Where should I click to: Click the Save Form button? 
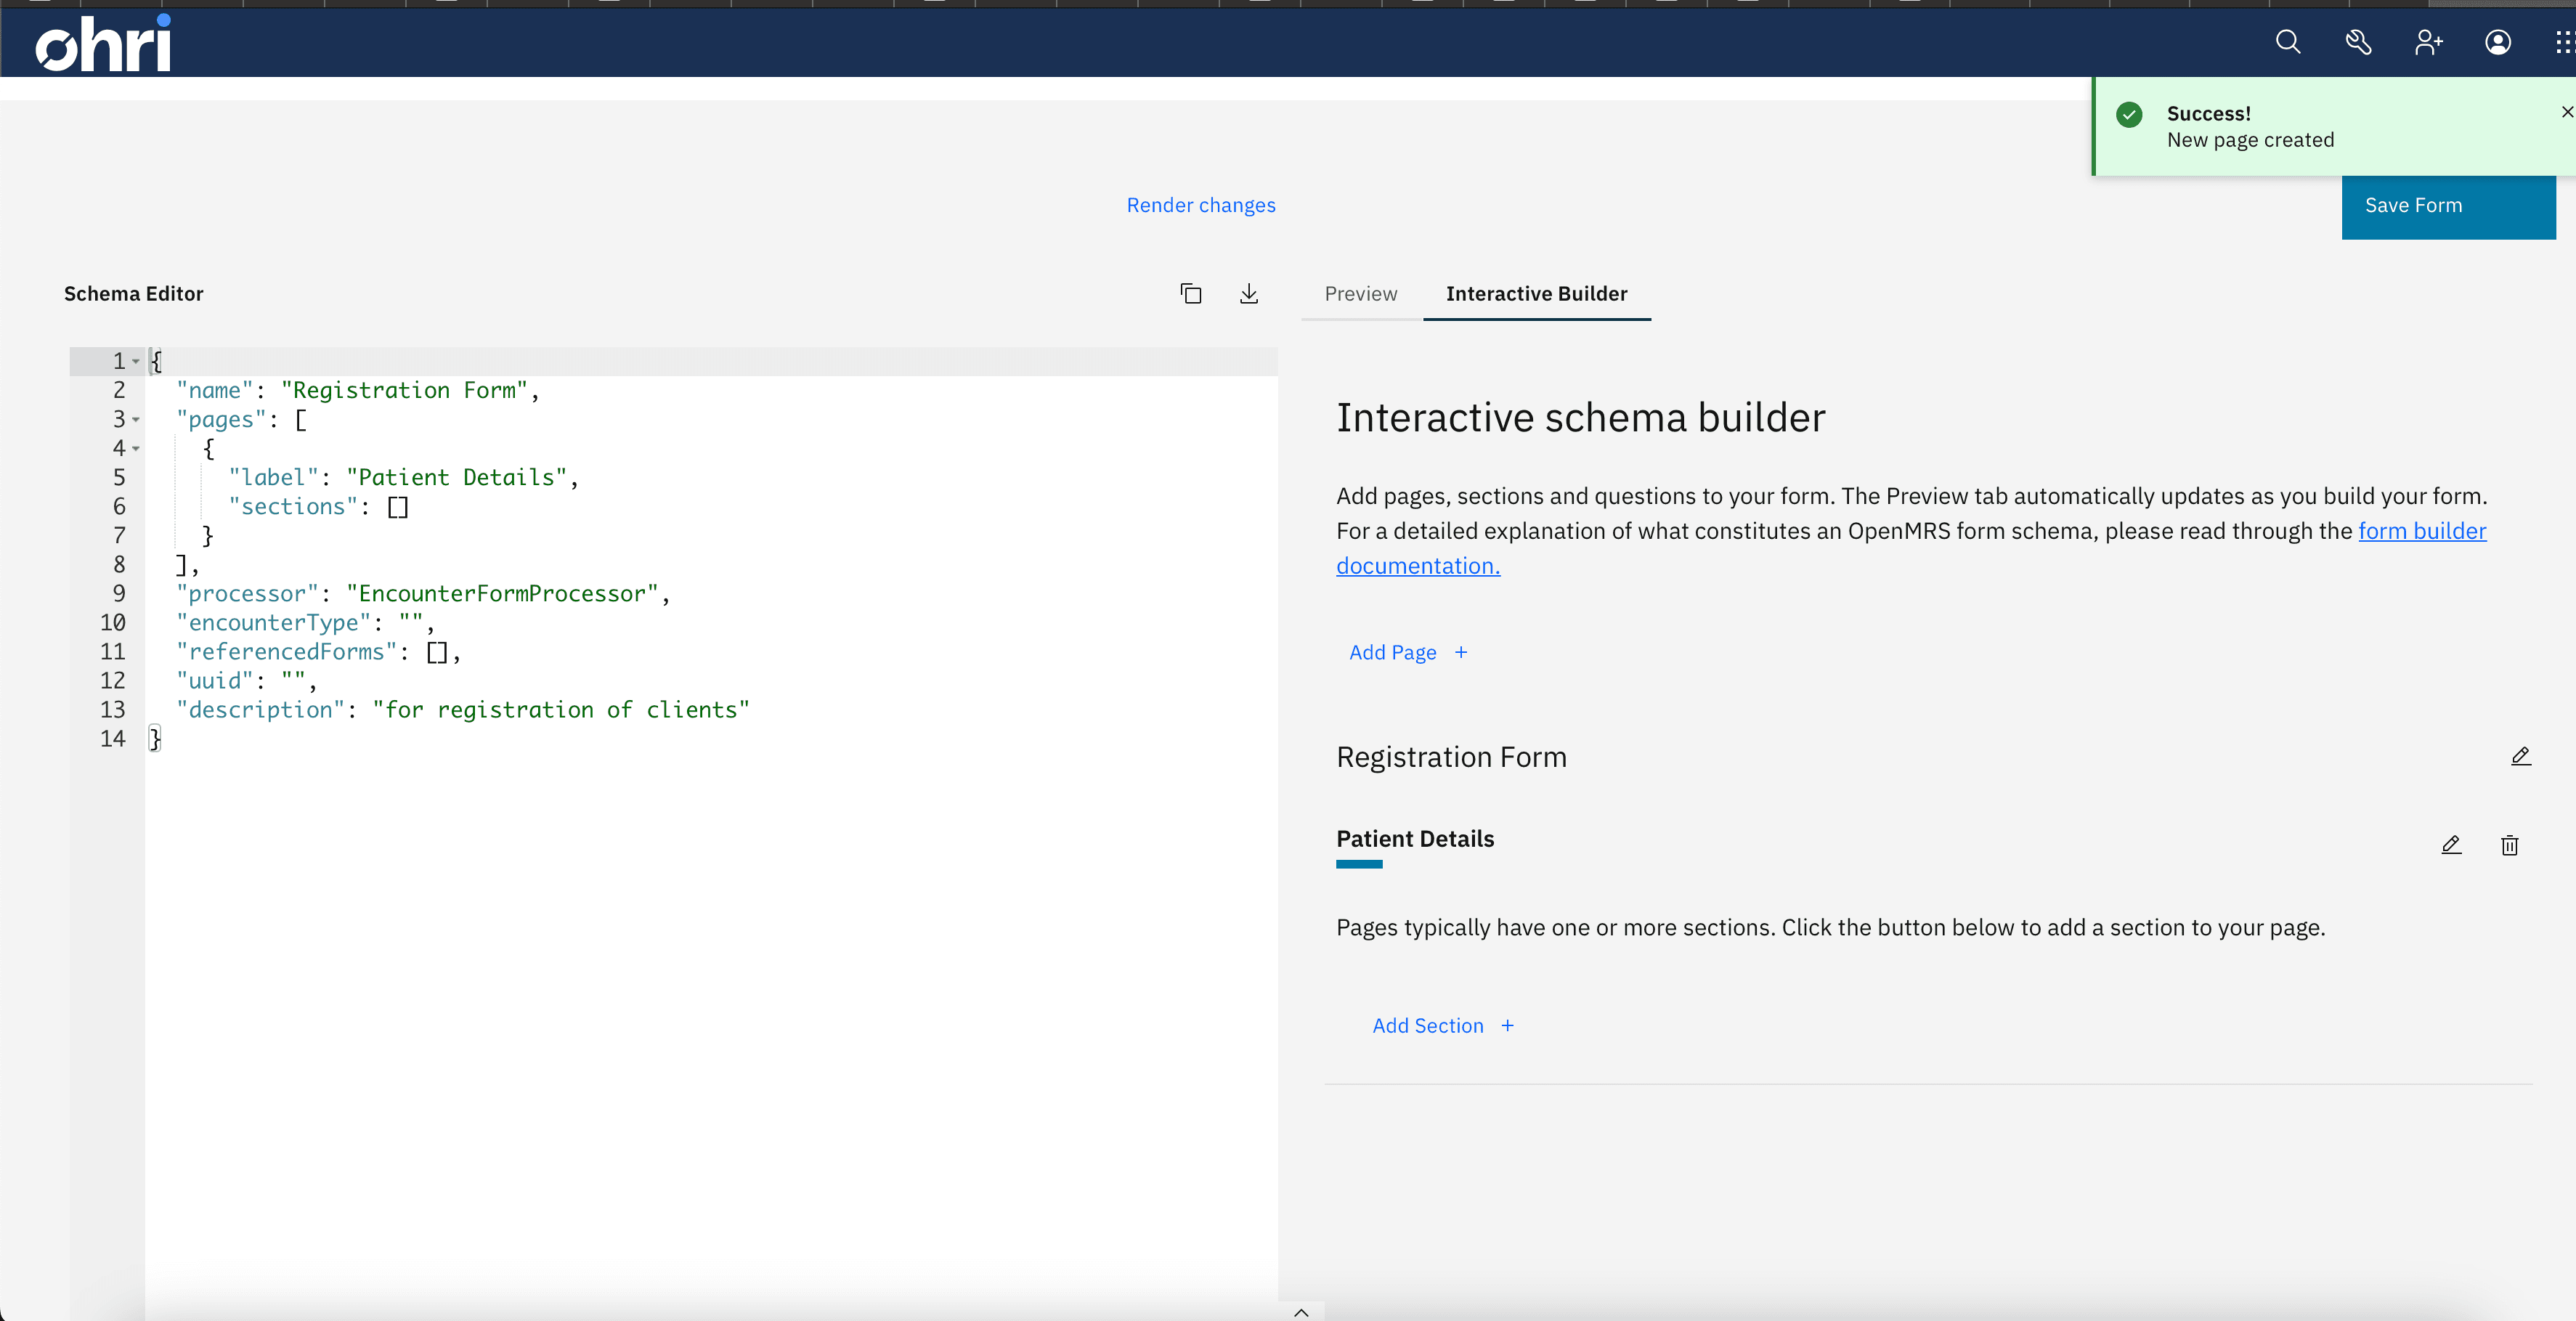tap(2448, 206)
